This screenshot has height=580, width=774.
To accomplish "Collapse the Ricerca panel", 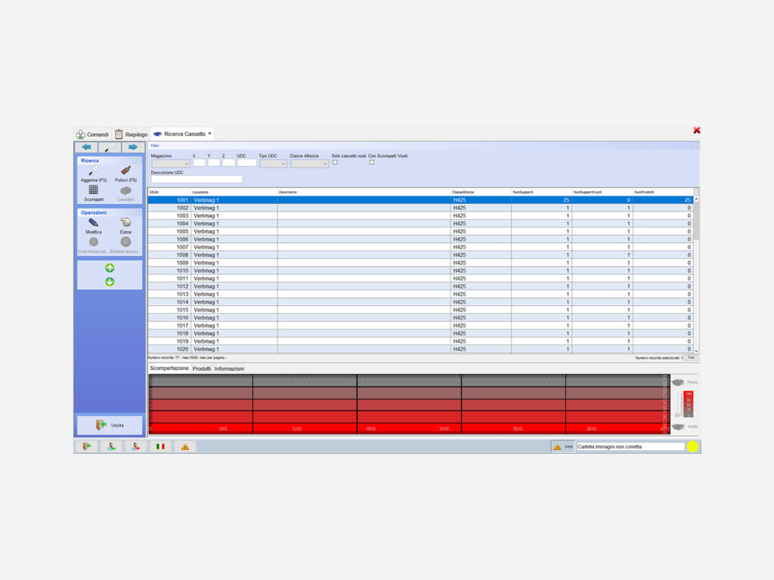I will [137, 160].
